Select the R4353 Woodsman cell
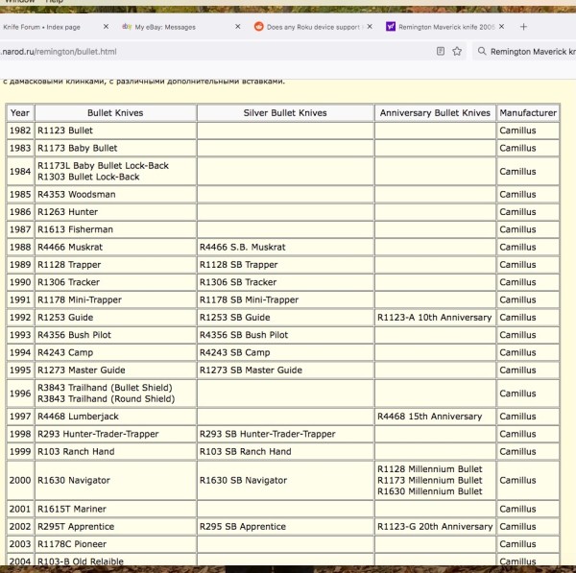The image size is (576, 573). (x=115, y=194)
